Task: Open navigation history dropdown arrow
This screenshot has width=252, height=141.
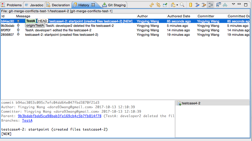Action: tap(177, 5)
